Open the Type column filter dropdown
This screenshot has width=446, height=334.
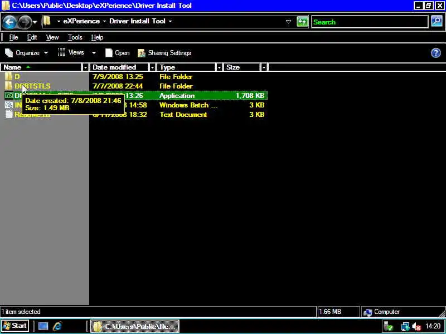[219, 67]
